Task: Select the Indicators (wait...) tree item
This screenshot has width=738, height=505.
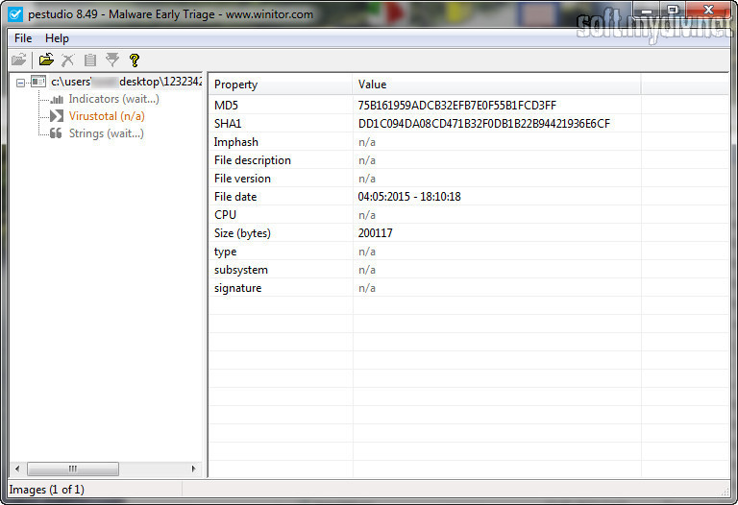Action: [114, 99]
